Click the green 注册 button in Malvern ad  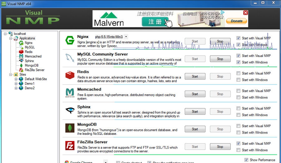pos(155,22)
